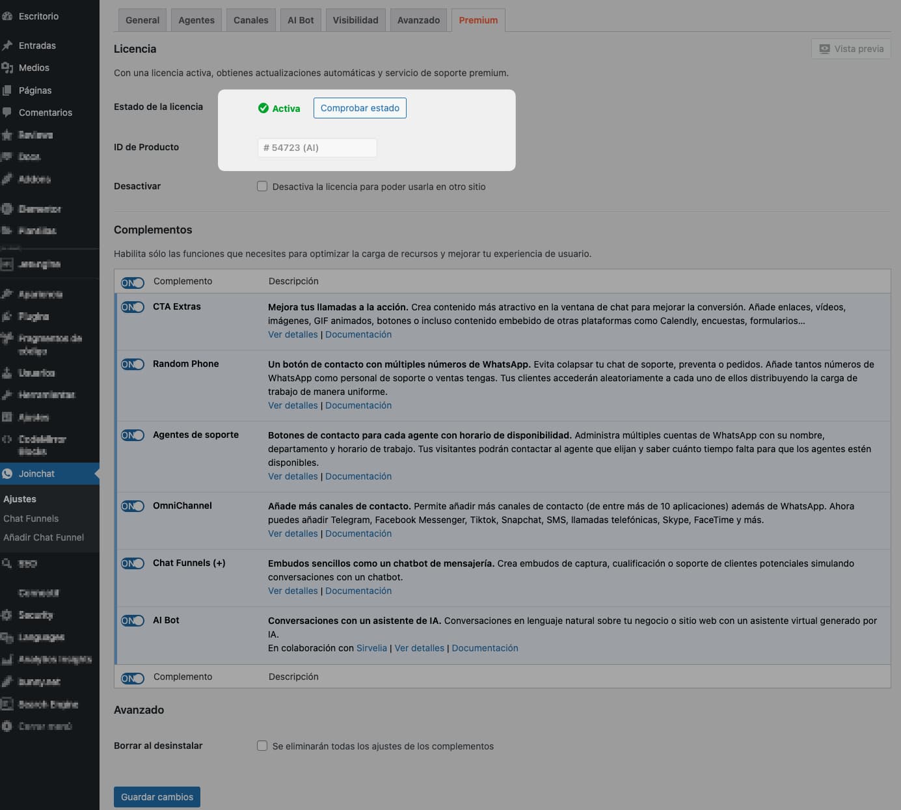Click the Entradas pin icon in sidebar
Image resolution: width=901 pixels, height=810 pixels.
[x=7, y=46]
